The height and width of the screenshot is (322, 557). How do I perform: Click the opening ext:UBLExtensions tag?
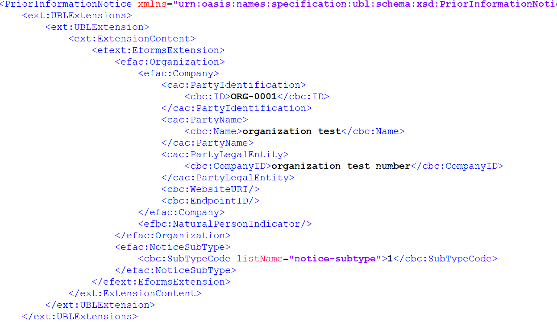tap(77, 16)
